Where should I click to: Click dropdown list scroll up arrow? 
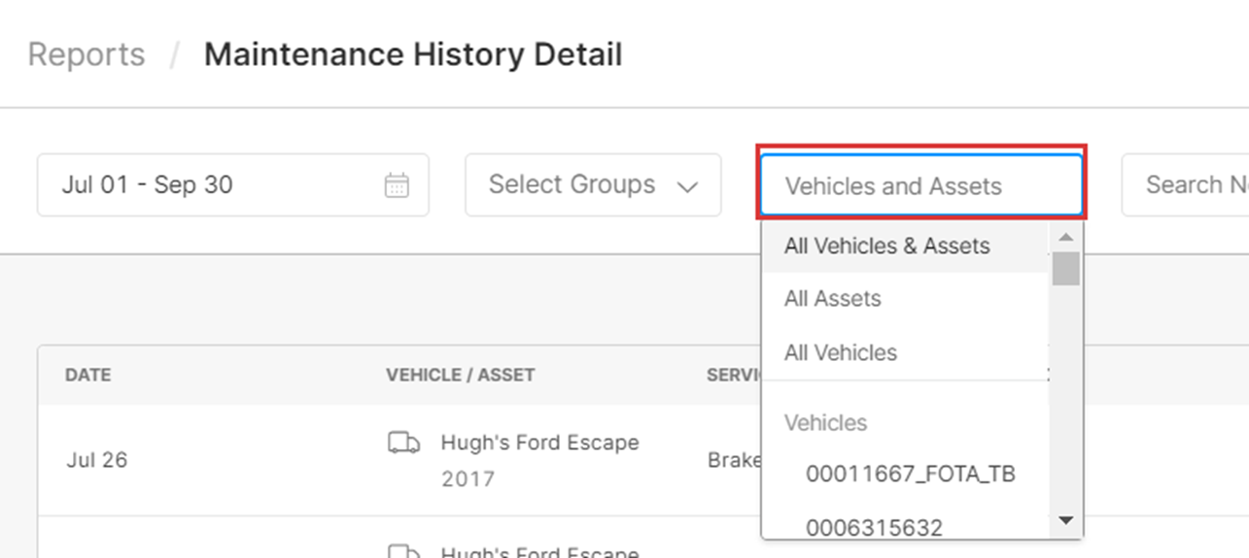click(x=1065, y=237)
